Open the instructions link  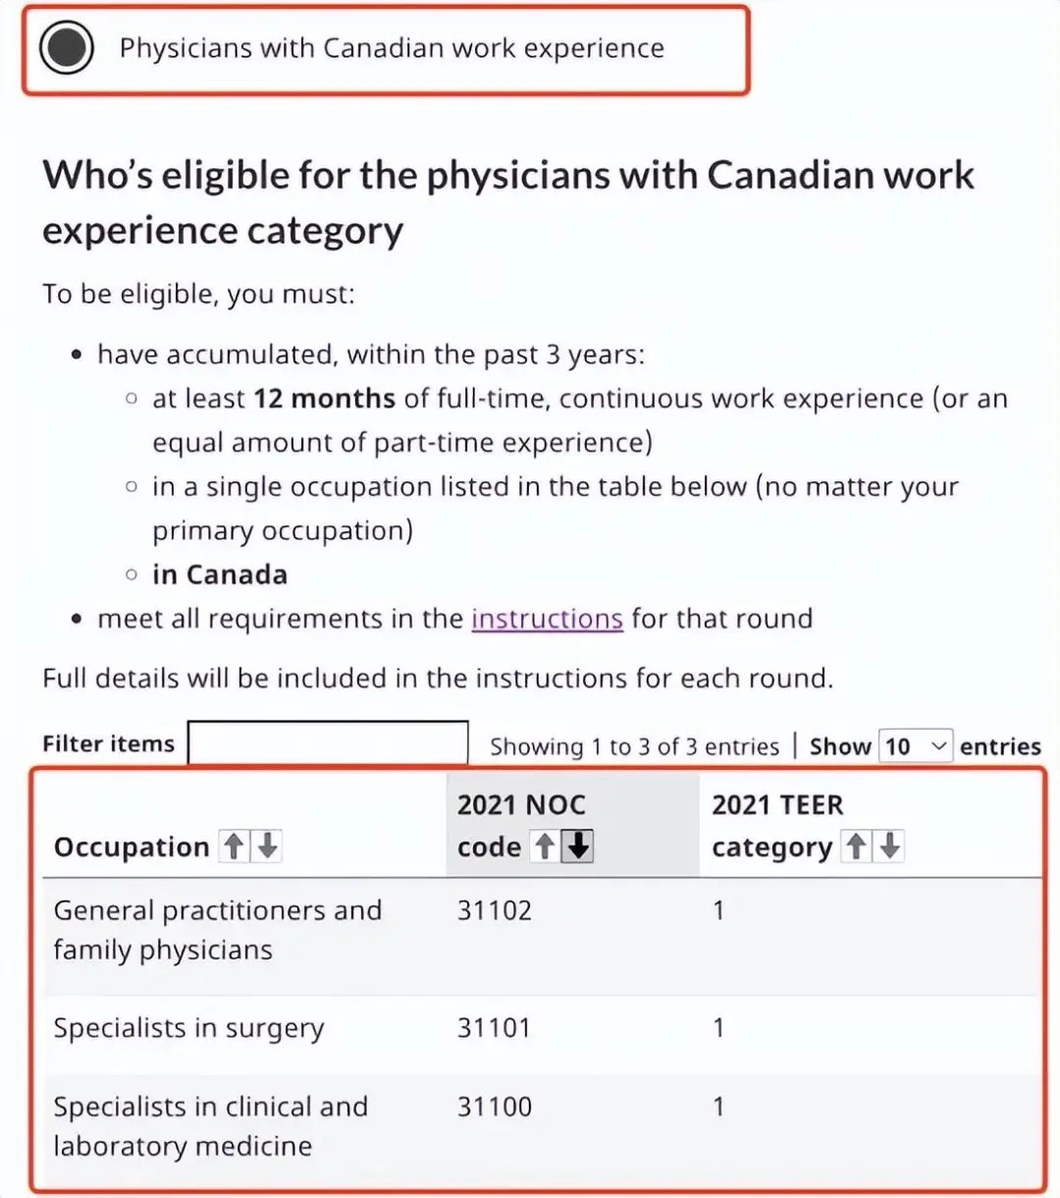pos(547,619)
